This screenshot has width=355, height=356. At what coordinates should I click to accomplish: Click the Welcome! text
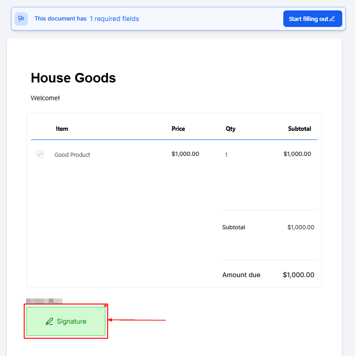45,98
